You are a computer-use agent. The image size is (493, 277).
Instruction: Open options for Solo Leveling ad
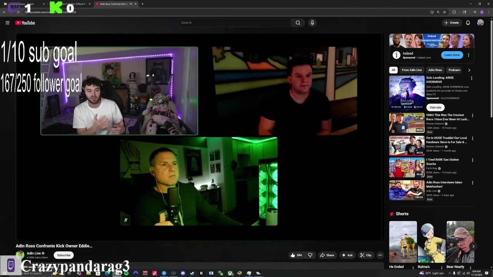click(x=471, y=78)
